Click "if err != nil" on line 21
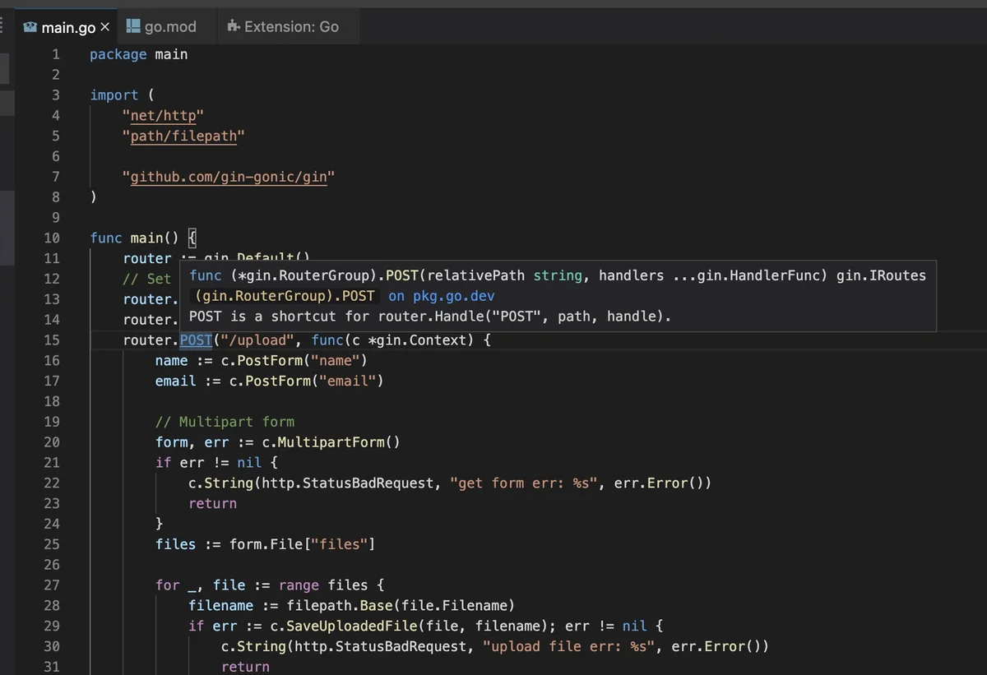 (208, 463)
